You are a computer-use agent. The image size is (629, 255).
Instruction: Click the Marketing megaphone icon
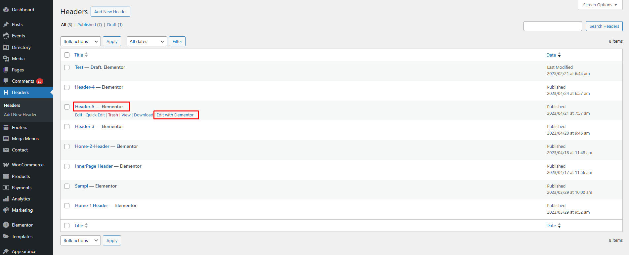(6, 210)
